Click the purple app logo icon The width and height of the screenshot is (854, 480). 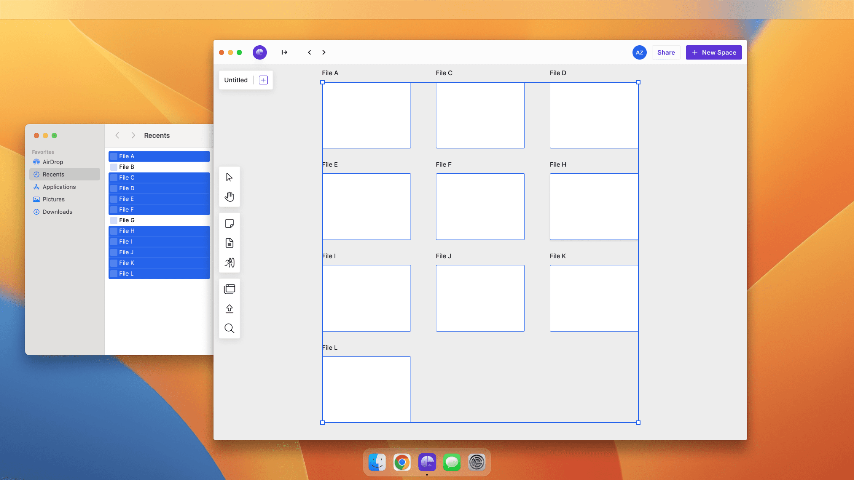(259, 52)
